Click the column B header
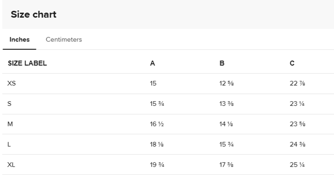Image resolution: width=334 pixels, height=175 pixels. 222,63
